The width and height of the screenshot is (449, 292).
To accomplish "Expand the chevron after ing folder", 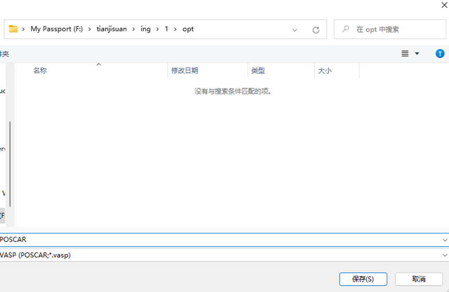I will tap(157, 29).
